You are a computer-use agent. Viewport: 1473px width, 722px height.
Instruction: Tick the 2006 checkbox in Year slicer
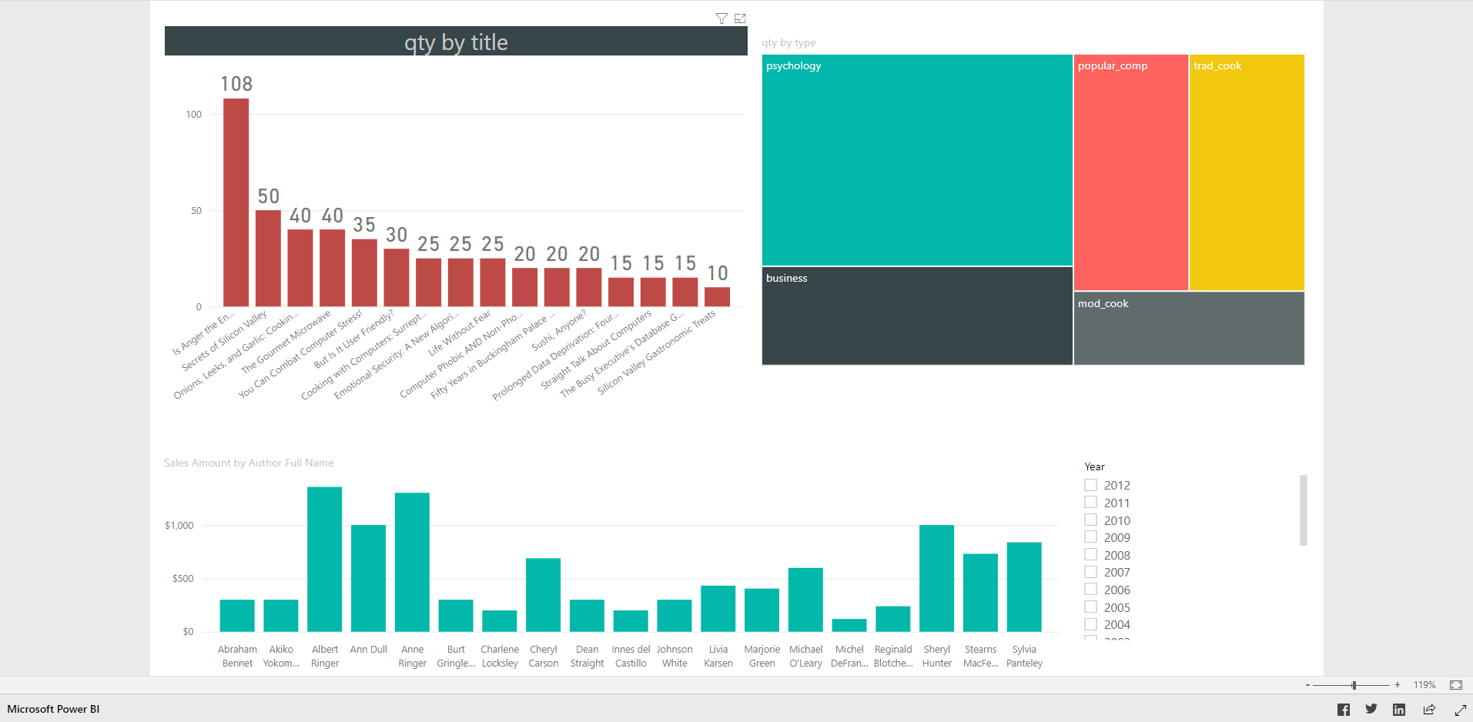pos(1090,590)
